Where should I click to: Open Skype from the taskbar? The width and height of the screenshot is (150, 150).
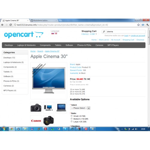click(x=65, y=129)
